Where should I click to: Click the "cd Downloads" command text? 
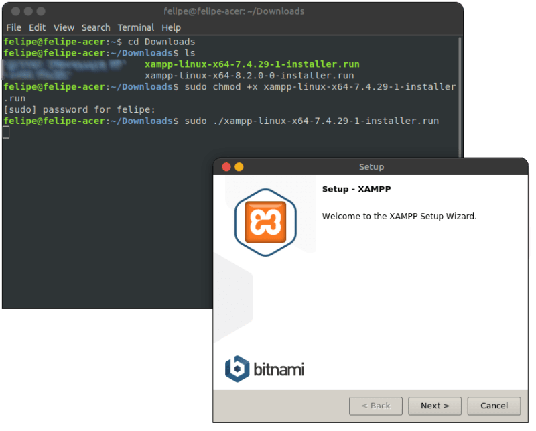[161, 42]
